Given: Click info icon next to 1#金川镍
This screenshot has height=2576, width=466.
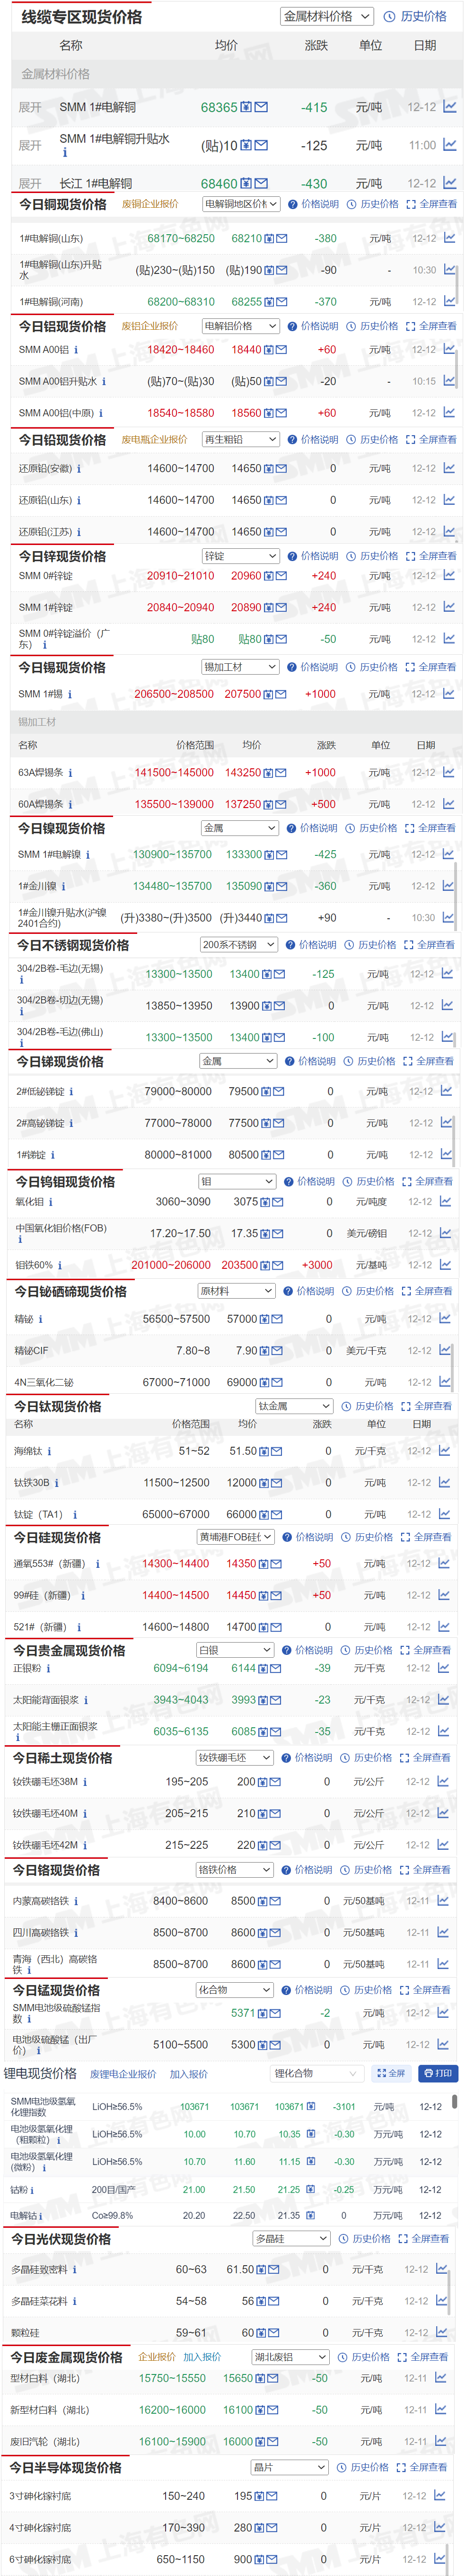Looking at the screenshot, I should coord(64,886).
